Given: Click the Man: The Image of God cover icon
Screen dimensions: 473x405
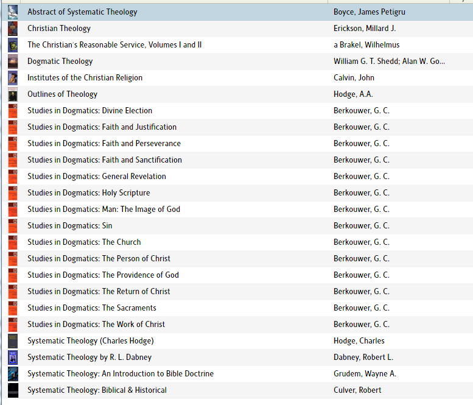Looking at the screenshot, I should point(13,210).
